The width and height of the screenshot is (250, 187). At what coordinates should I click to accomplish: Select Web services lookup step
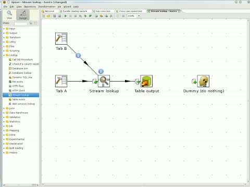pos(22,104)
